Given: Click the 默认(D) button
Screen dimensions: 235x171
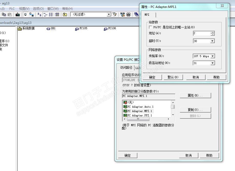Looking at the screenshot, I should pos(173,77).
